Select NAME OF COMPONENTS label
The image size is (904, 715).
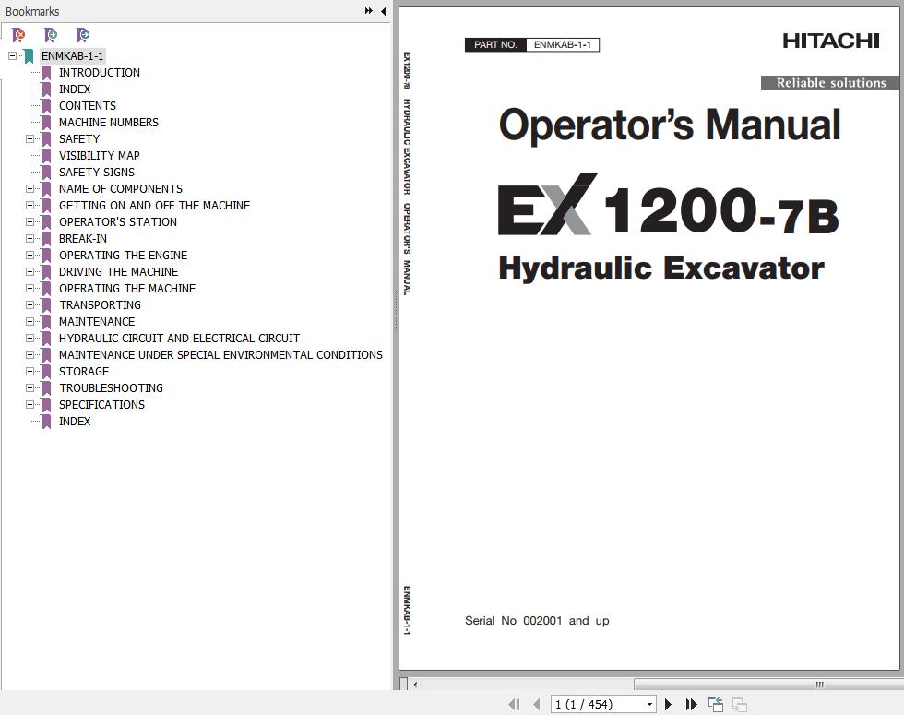(121, 188)
